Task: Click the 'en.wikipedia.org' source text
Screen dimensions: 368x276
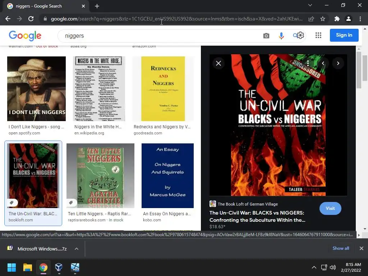Action: (x=89, y=133)
